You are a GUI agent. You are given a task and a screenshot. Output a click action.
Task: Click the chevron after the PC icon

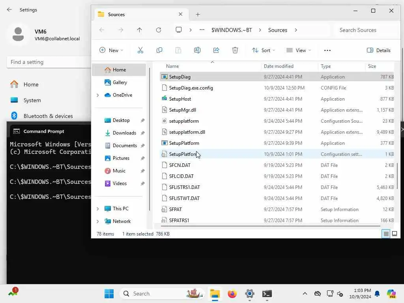pyautogui.click(x=191, y=30)
